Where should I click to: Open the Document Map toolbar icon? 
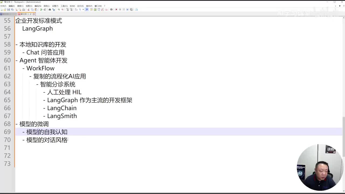pos(95,9)
